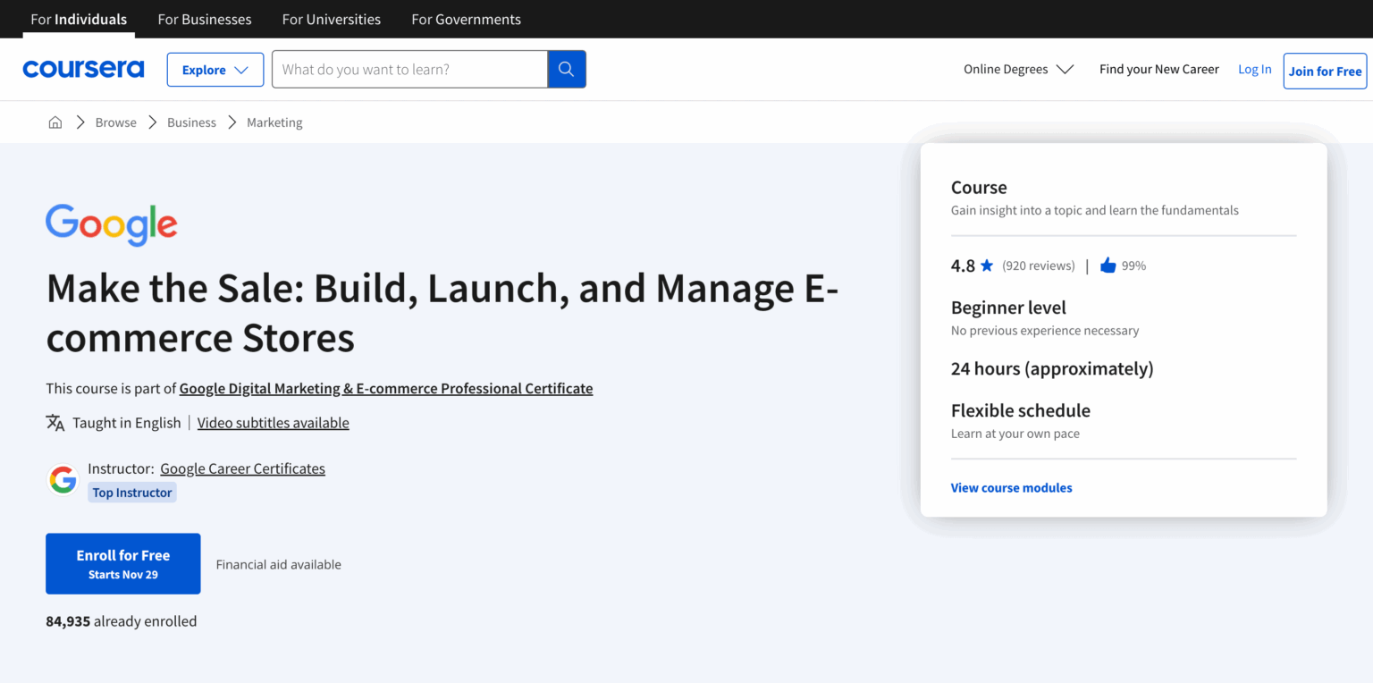Image resolution: width=1373 pixels, height=683 pixels.
Task: Click the Coursera logo
Action: 83,69
